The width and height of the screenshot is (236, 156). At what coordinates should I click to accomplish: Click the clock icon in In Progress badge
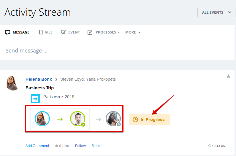(135, 120)
